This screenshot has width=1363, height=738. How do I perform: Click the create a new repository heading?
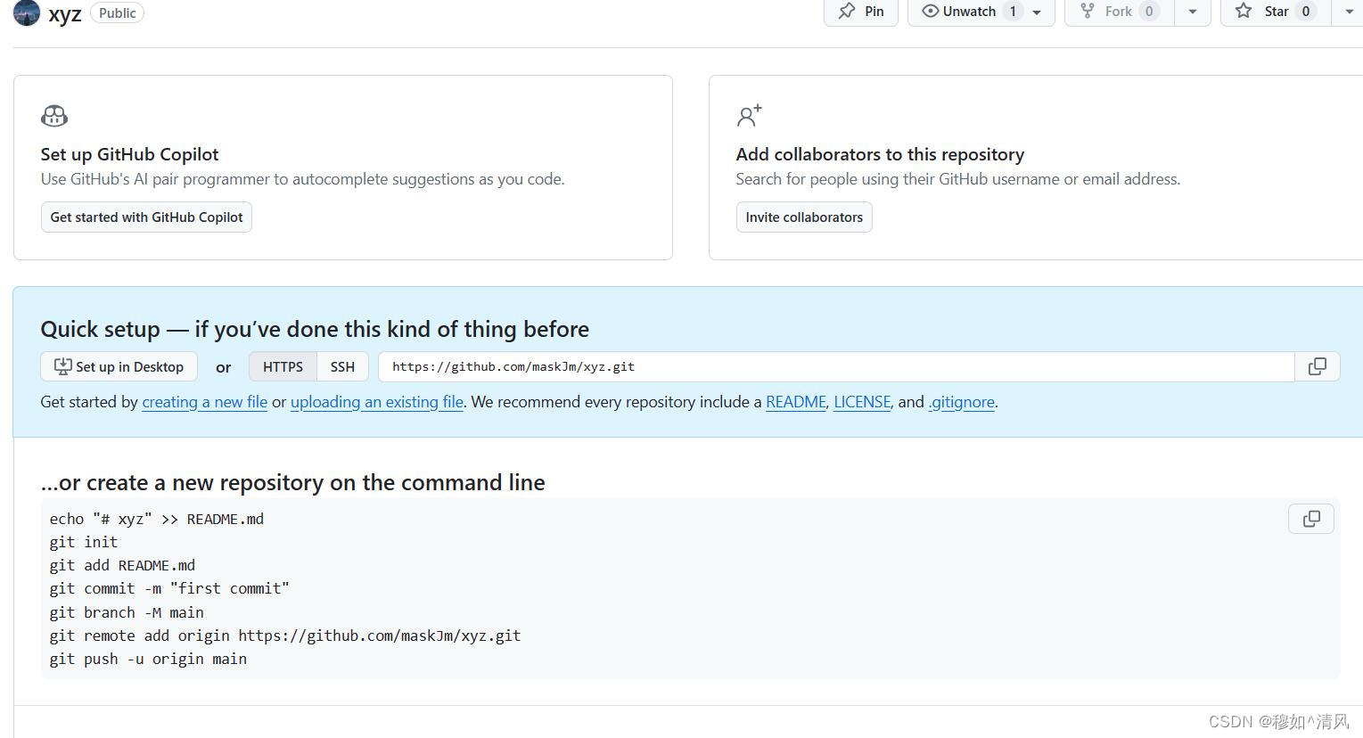pyautogui.click(x=293, y=482)
